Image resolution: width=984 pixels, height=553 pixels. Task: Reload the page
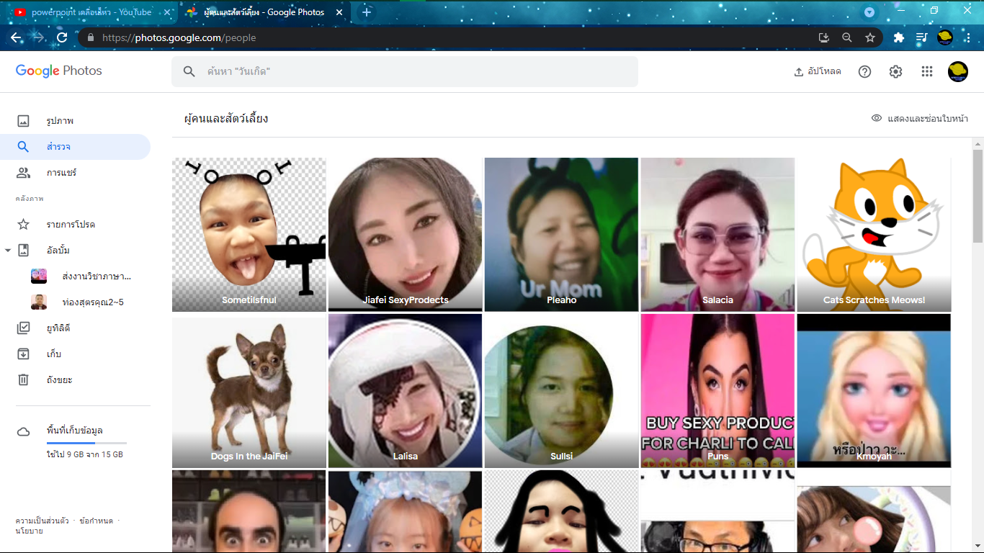pyautogui.click(x=62, y=37)
